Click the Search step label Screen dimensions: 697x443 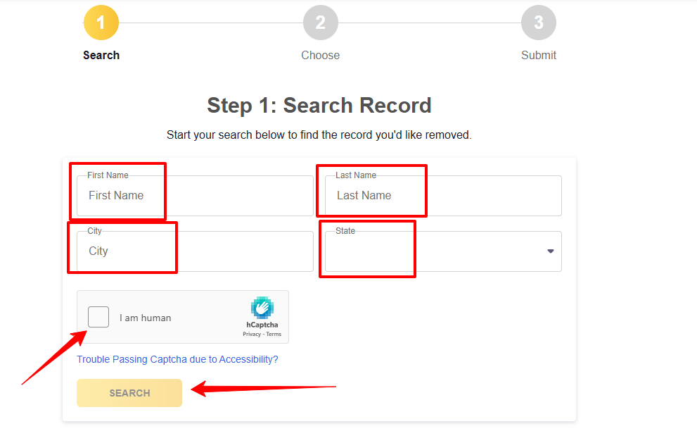(x=101, y=55)
